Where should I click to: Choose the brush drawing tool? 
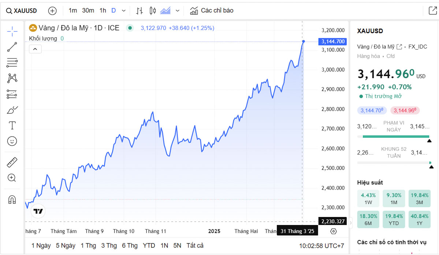12,110
